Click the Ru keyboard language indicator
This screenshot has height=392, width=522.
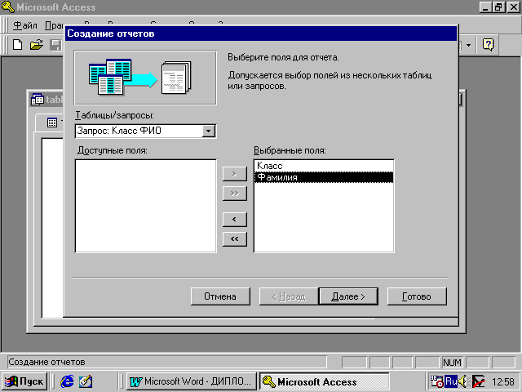coord(451,381)
